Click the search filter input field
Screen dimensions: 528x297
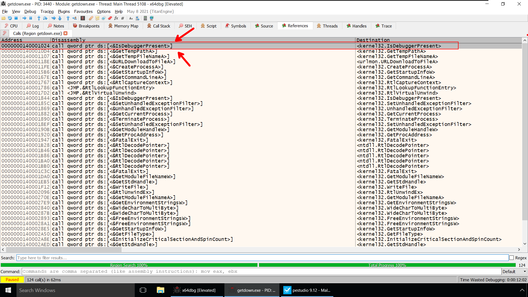pyautogui.click(x=262, y=258)
